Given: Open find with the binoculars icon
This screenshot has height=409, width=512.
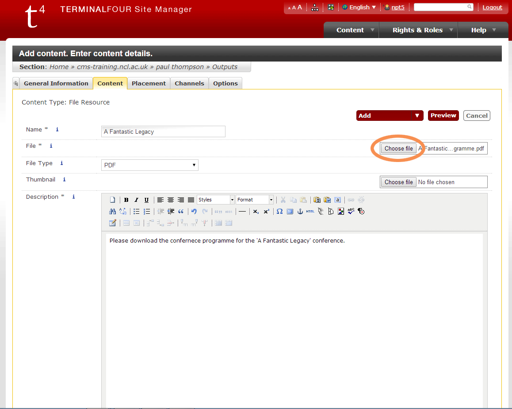Looking at the screenshot, I should (x=112, y=212).
